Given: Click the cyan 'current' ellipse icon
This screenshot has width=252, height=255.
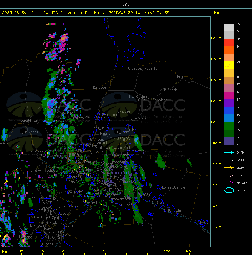Looking at the screenshot, I should click(x=229, y=190).
